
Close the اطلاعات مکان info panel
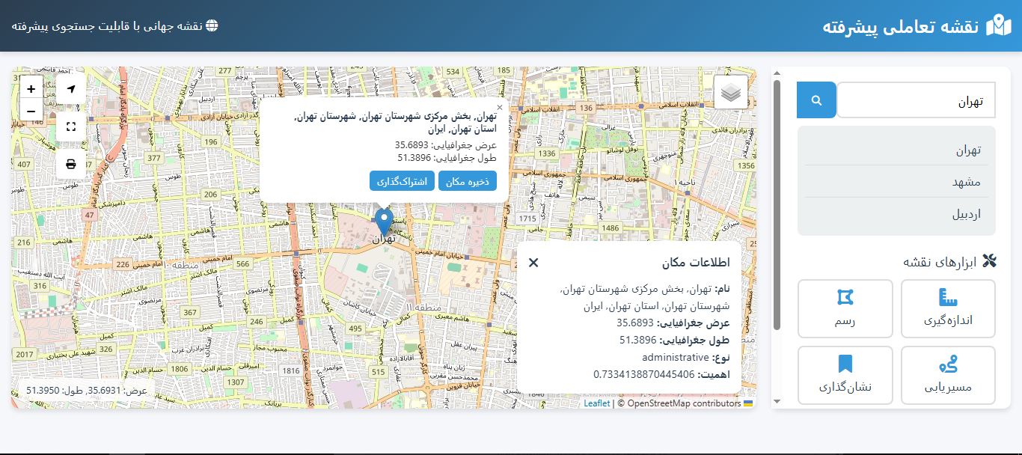point(533,263)
